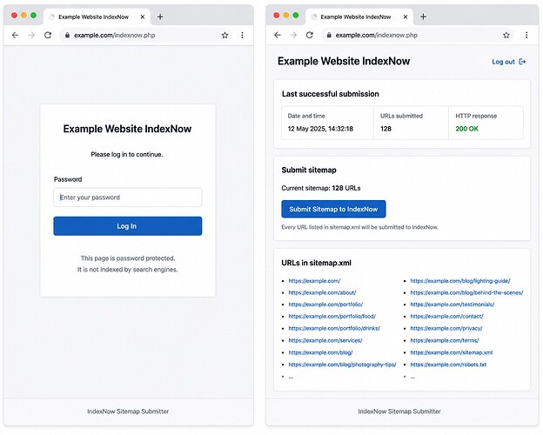Click the Submit Sitemap to IndexNow button
The height and width of the screenshot is (435, 543).
pos(333,209)
